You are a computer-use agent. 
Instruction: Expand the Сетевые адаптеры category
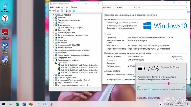point(53,75)
